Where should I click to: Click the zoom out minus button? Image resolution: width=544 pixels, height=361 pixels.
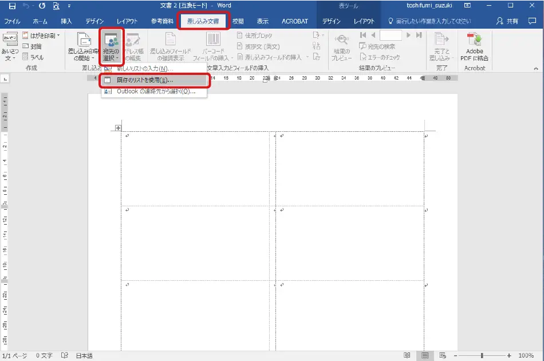click(456, 356)
